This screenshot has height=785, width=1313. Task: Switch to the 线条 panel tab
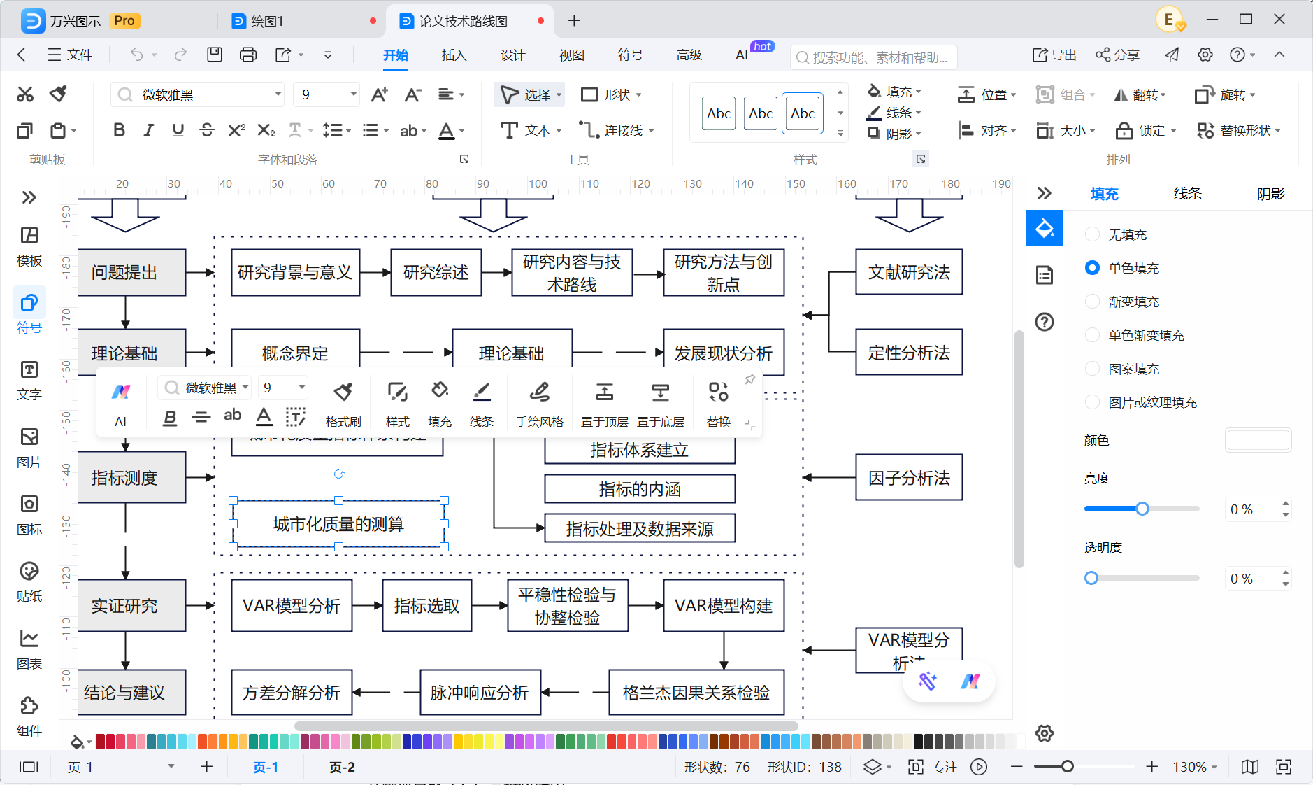coord(1187,193)
